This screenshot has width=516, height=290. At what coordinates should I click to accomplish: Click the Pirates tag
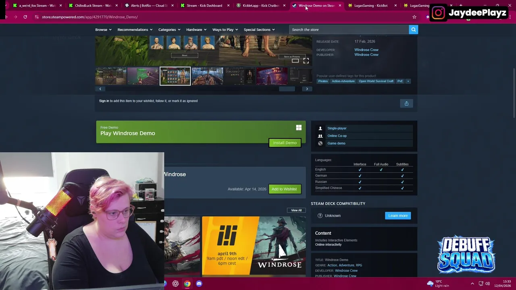point(323,81)
